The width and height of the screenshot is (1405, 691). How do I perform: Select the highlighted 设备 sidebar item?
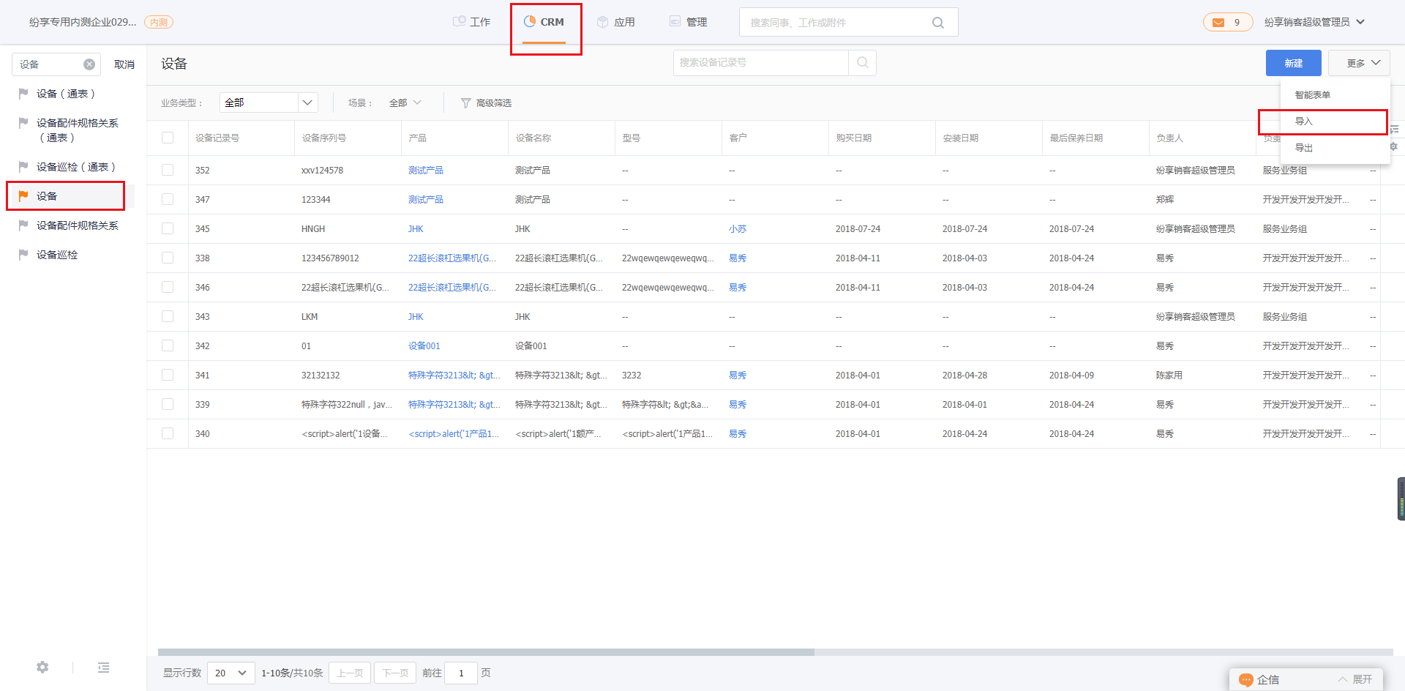pyautogui.click(x=66, y=196)
